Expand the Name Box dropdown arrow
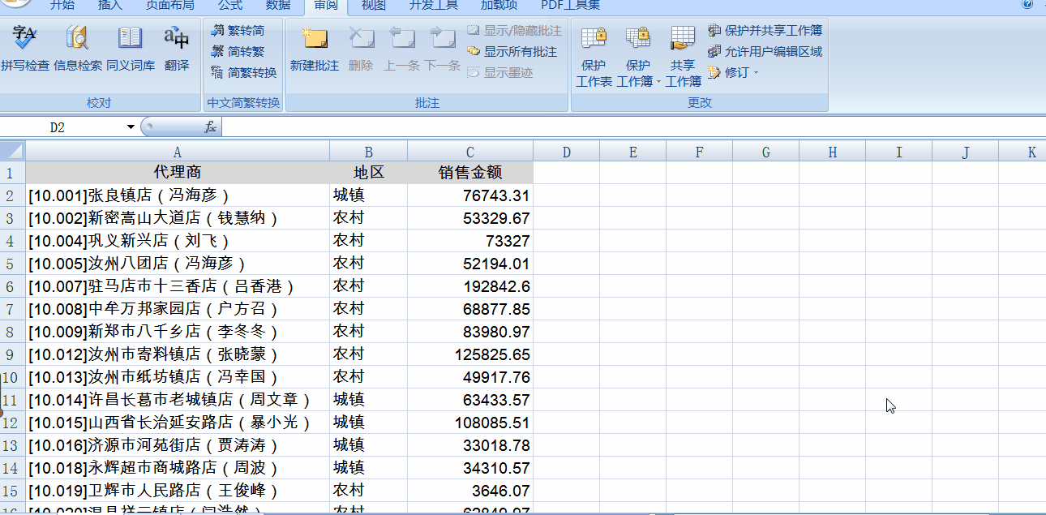The width and height of the screenshot is (1046, 515). point(131,127)
